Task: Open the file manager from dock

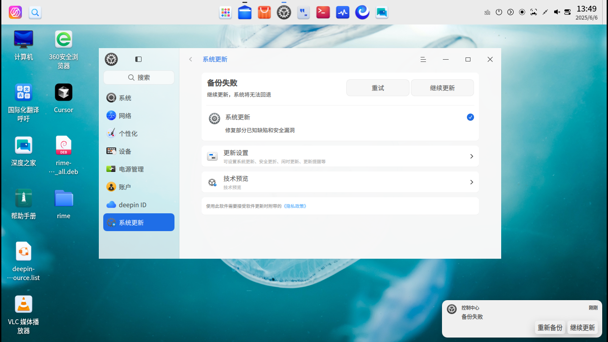Action: tap(245, 12)
